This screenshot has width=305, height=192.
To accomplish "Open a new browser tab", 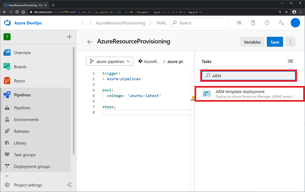I will click(53, 5).
